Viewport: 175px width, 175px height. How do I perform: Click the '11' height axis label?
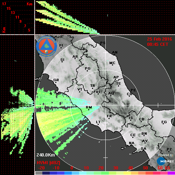(17, 17)
